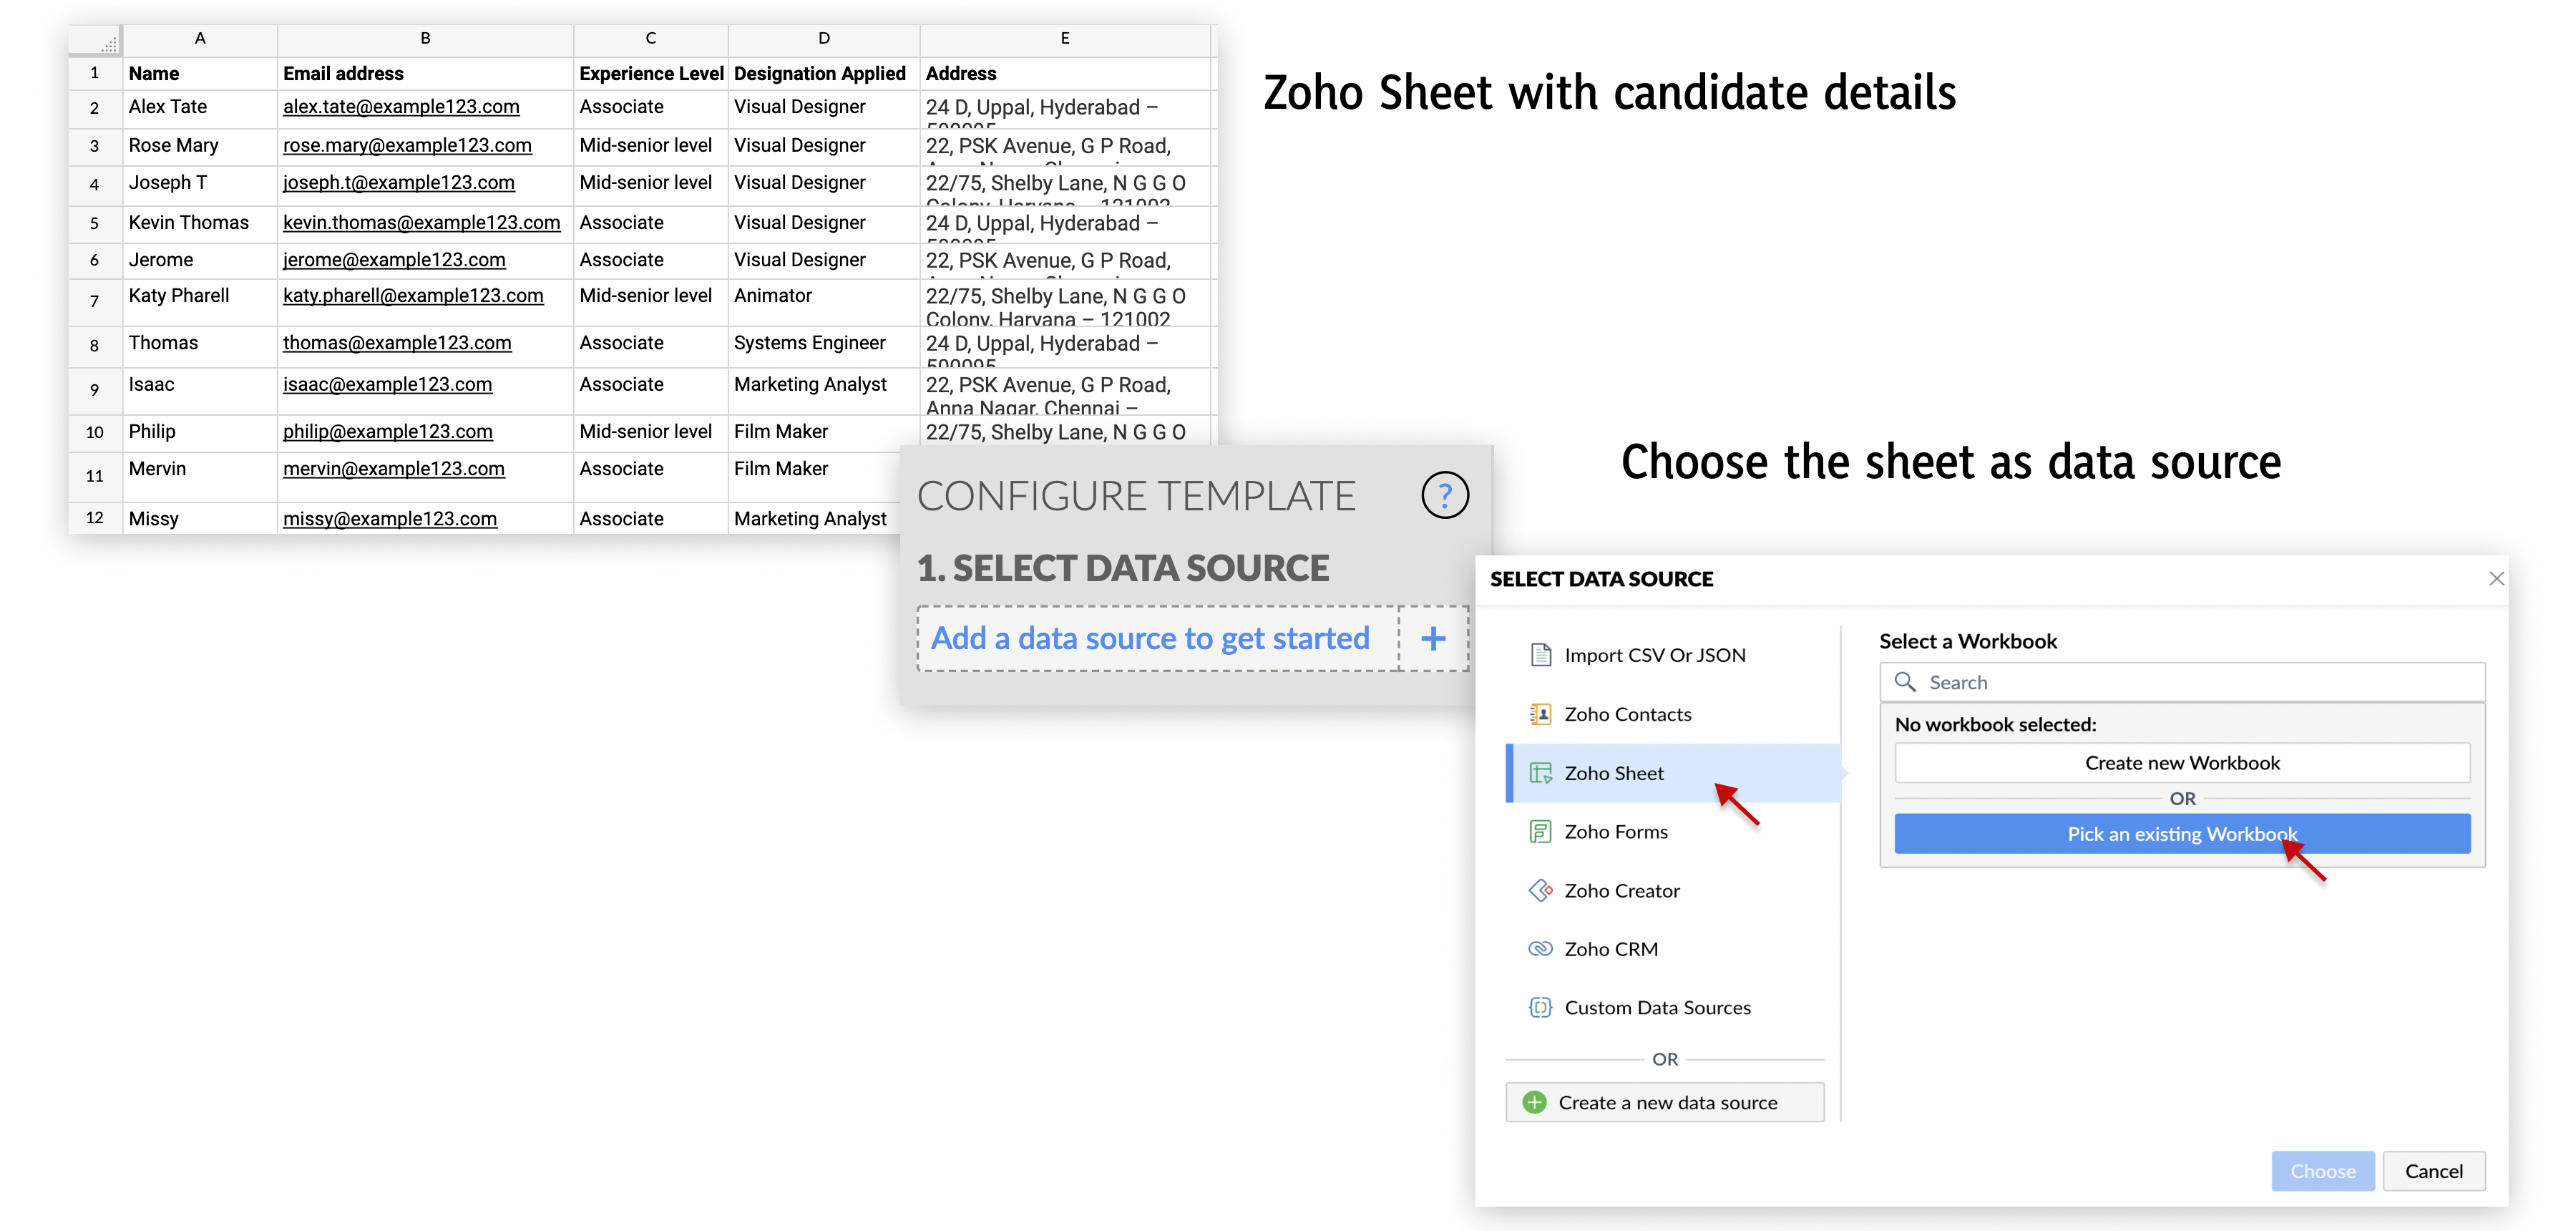Select Zoho Sheet in data source list
The width and height of the screenshot is (2576, 1231).
(1613, 773)
